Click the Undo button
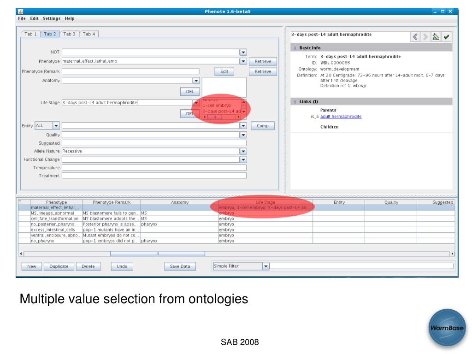 (x=122, y=266)
